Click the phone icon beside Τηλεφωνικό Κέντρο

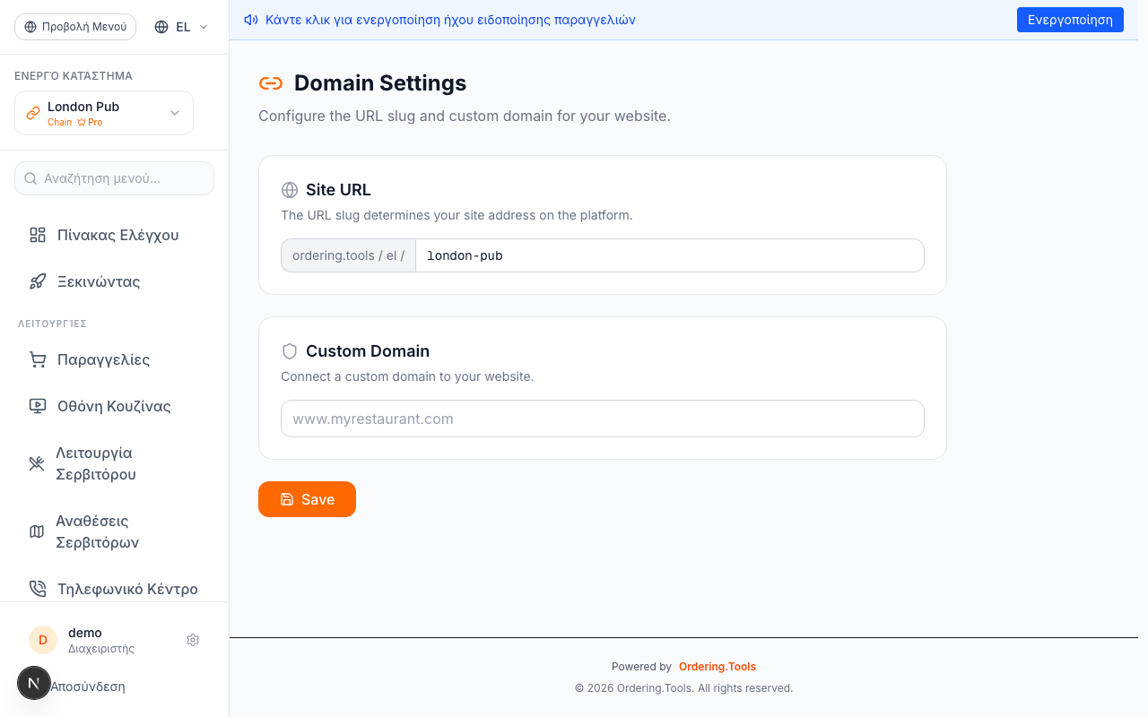pyautogui.click(x=38, y=589)
